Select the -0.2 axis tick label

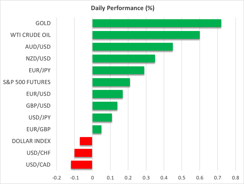[57, 178]
